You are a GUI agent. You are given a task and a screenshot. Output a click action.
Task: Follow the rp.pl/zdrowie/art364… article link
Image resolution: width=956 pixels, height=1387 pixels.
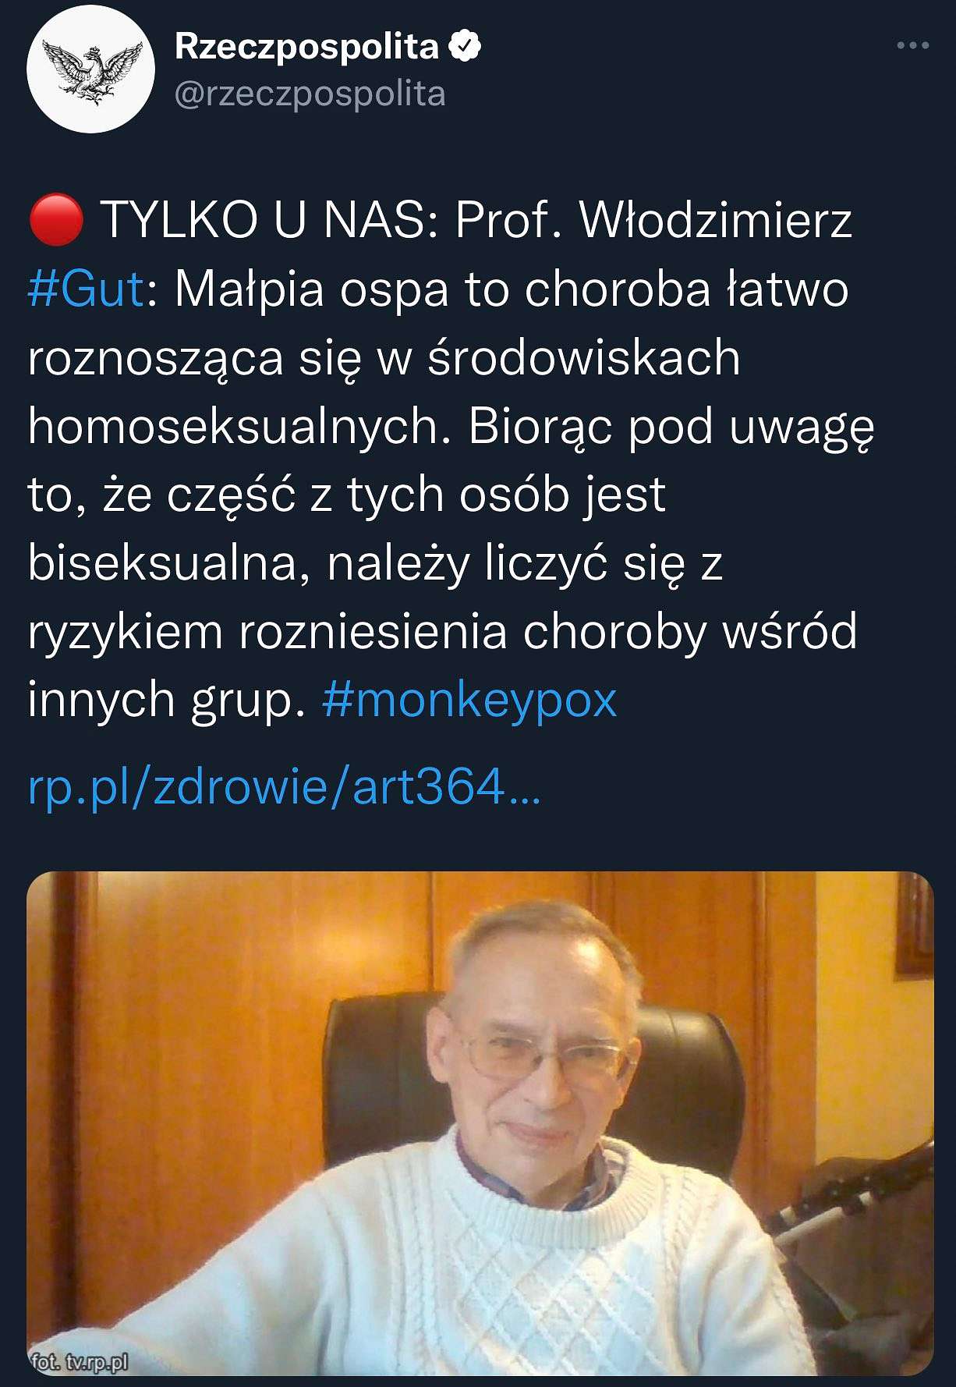tap(284, 787)
